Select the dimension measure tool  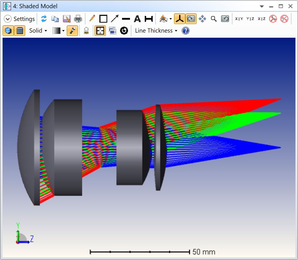[149, 19]
